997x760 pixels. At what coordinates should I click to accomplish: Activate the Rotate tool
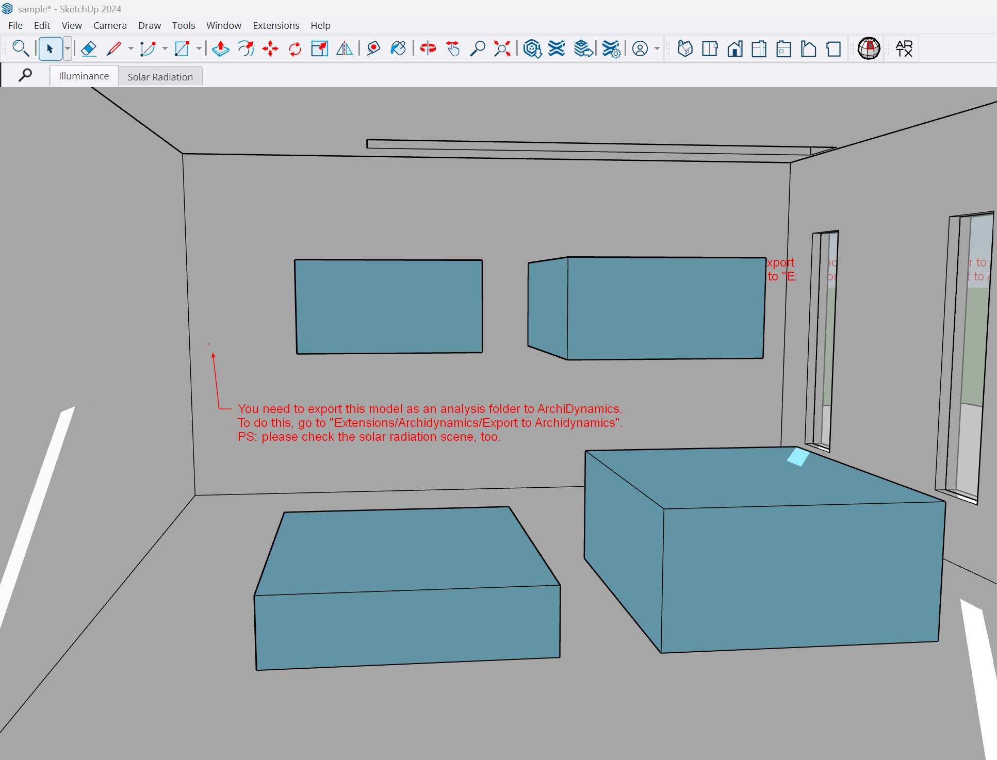294,48
